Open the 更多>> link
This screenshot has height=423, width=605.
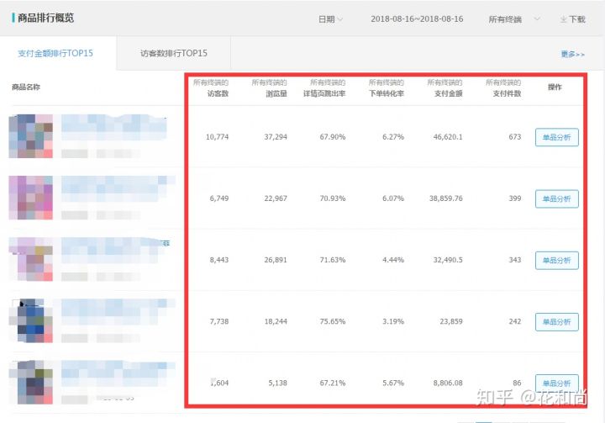point(572,55)
